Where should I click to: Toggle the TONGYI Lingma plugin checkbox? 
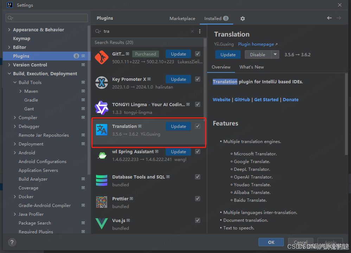click(x=198, y=104)
